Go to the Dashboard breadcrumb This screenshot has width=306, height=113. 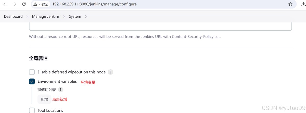point(13,17)
